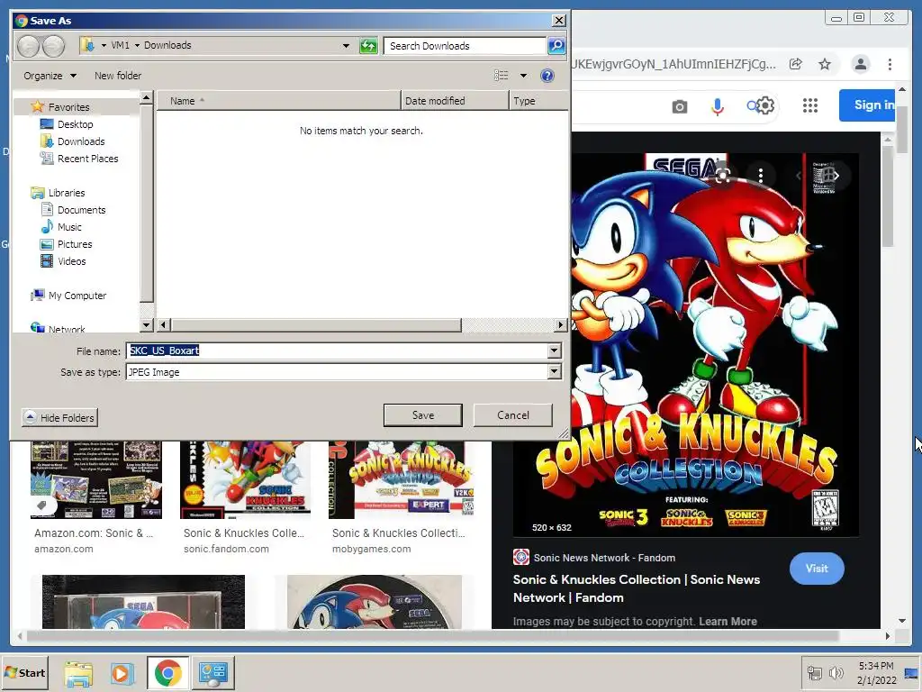
Task: Open media player from taskbar
Action: pyautogui.click(x=122, y=673)
